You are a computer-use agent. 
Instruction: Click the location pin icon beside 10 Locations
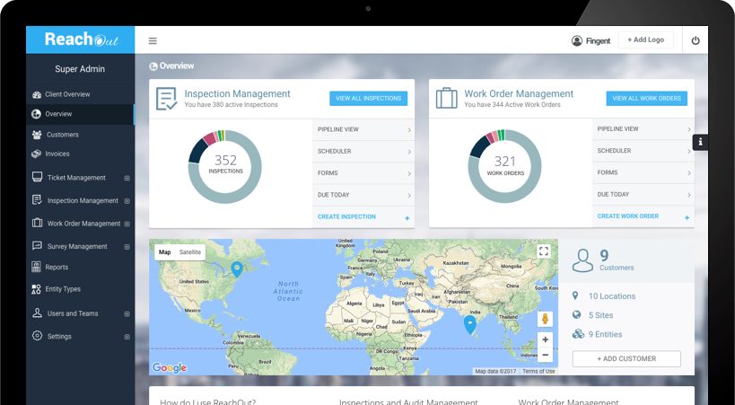coord(575,295)
